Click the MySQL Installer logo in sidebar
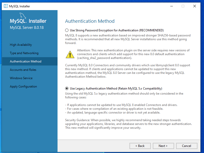 tap(28, 21)
